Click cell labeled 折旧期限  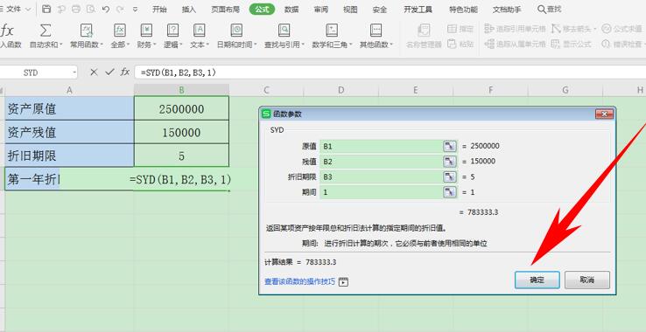[70, 156]
